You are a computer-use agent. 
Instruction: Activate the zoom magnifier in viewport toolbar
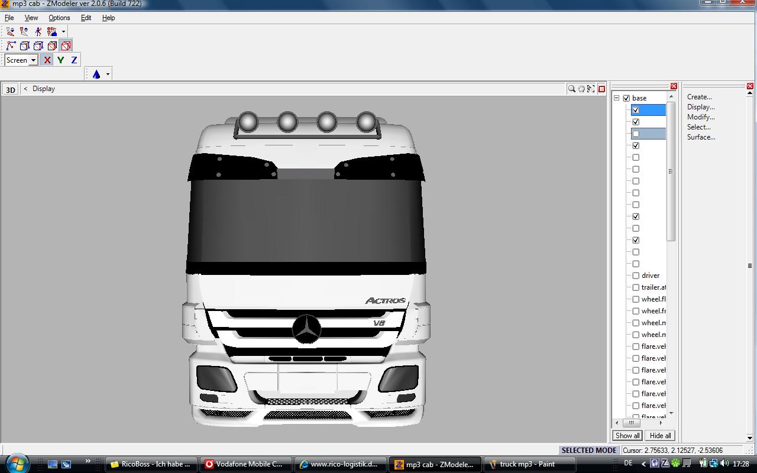coord(571,89)
